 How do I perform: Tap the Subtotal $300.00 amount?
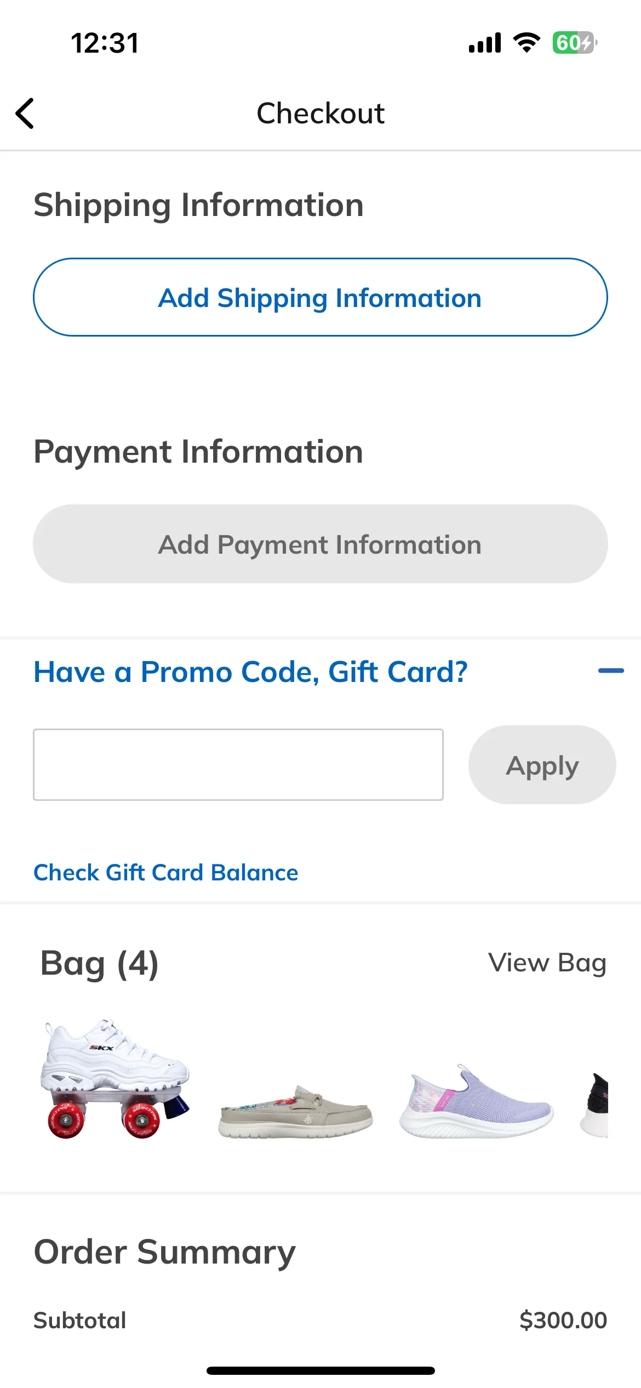[563, 1320]
